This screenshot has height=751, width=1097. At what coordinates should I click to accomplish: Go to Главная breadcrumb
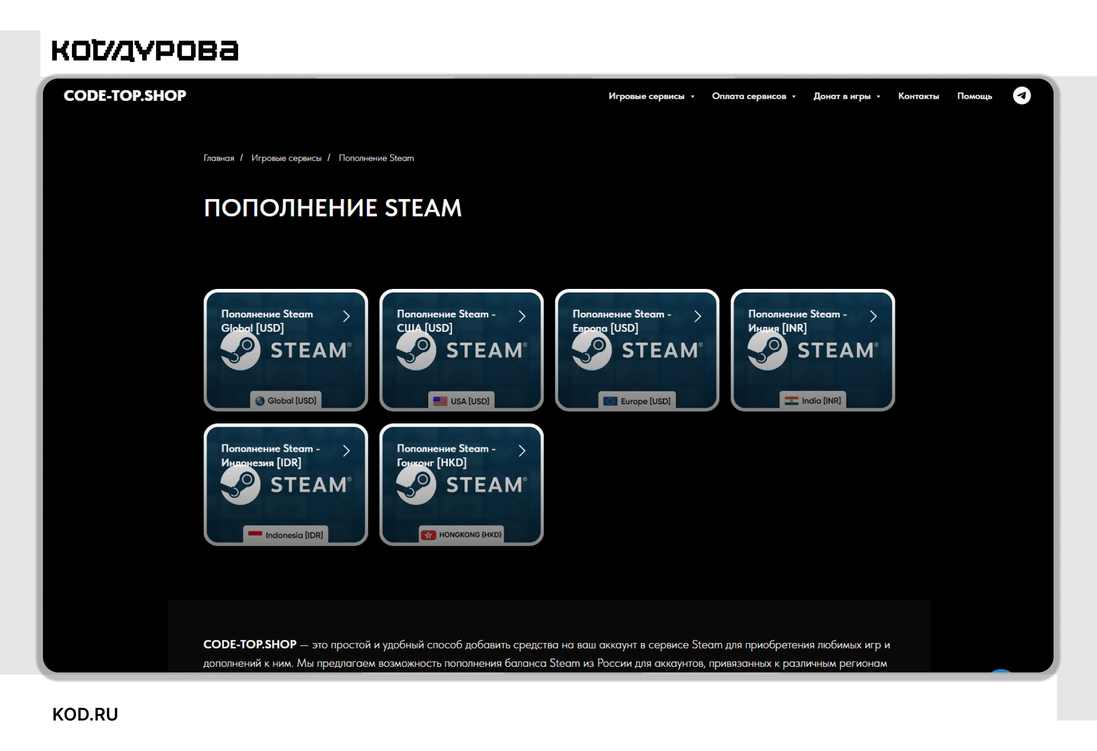click(x=219, y=158)
